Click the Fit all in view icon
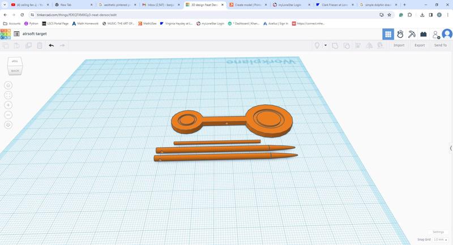 click(x=8, y=95)
